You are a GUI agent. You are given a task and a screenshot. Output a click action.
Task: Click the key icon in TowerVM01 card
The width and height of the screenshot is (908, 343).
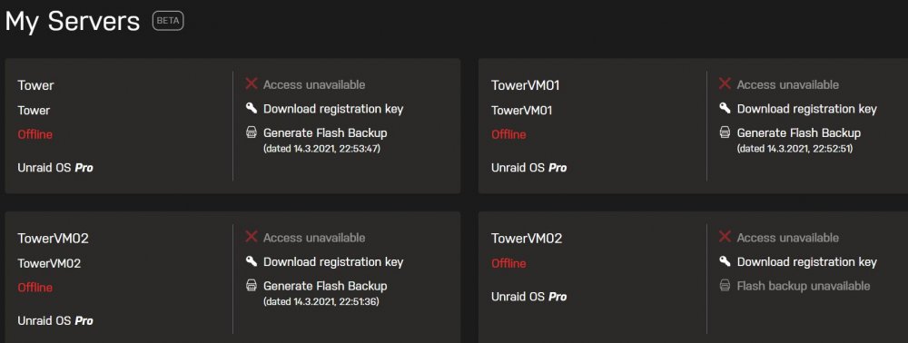coord(725,108)
